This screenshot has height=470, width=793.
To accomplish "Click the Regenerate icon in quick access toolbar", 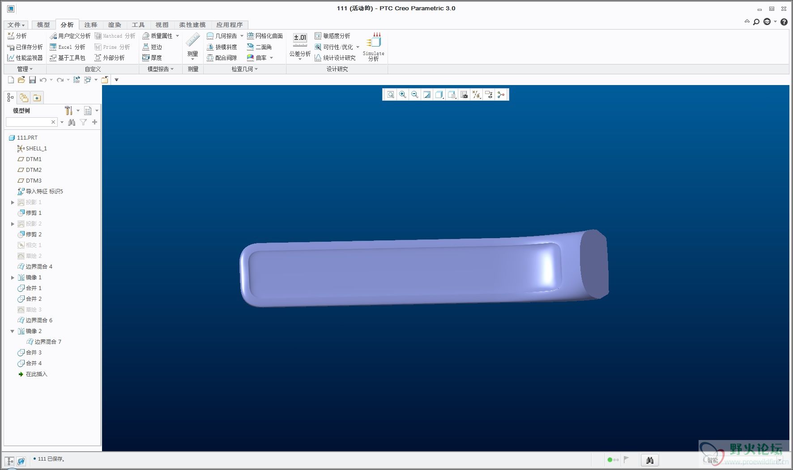I will click(77, 80).
